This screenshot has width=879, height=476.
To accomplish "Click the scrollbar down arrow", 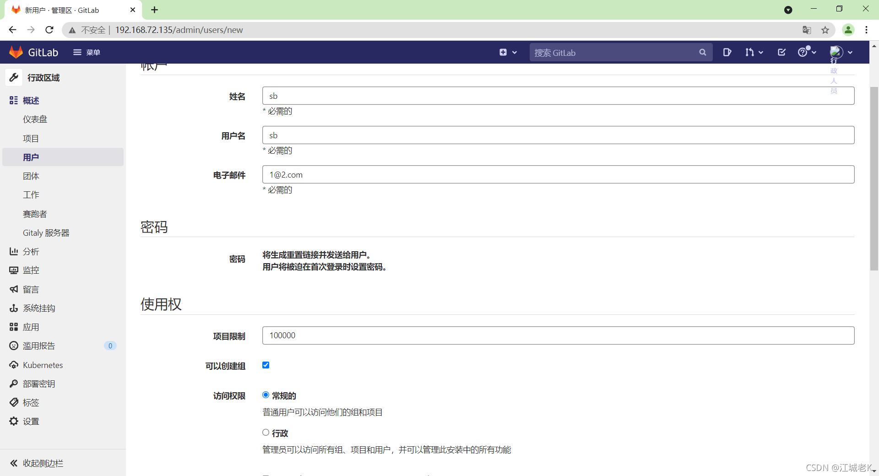I will pyautogui.click(x=874, y=471).
